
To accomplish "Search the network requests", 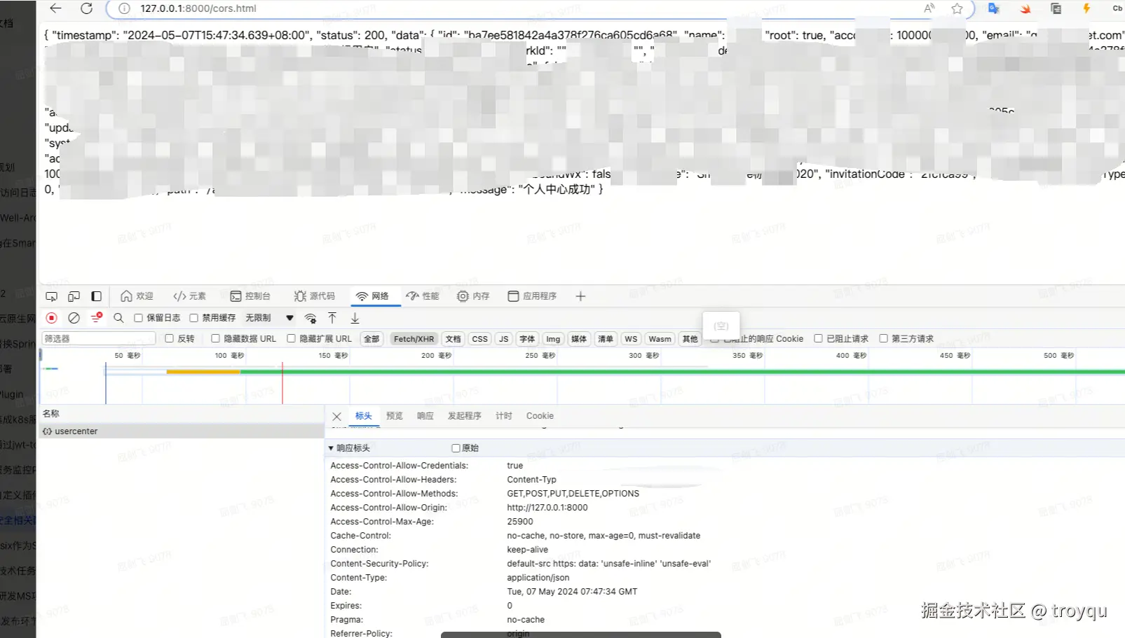I will pos(118,318).
